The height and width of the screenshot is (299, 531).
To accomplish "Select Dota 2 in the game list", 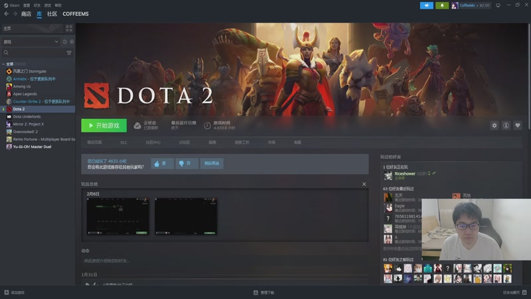I will coord(38,109).
